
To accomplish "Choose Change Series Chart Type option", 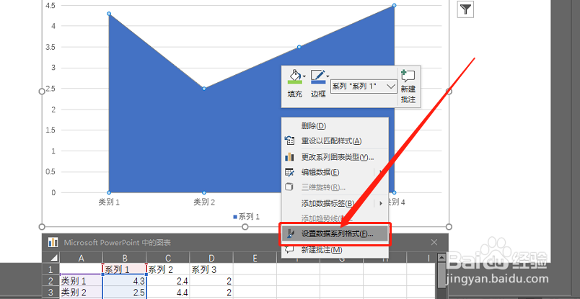I will (335, 158).
